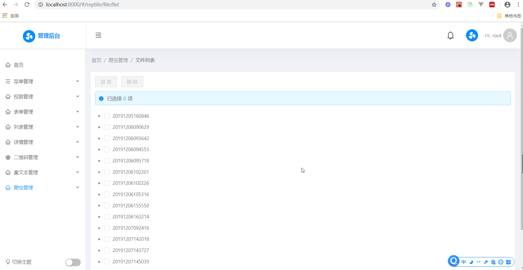Click the 爬虫管理 breadcrumb
The height and width of the screenshot is (270, 523).
[x=118, y=60]
